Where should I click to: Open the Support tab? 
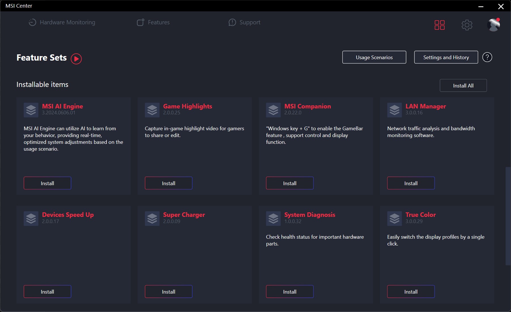click(244, 22)
